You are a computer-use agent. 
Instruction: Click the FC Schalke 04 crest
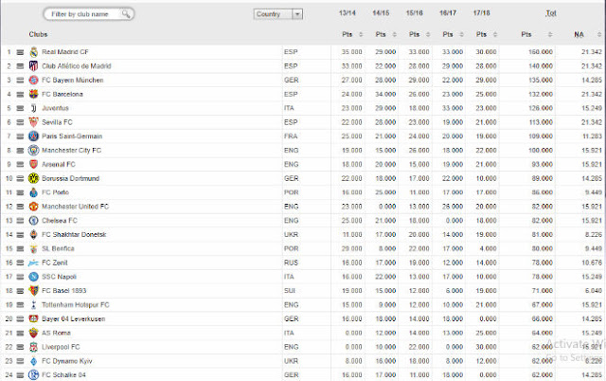34,374
